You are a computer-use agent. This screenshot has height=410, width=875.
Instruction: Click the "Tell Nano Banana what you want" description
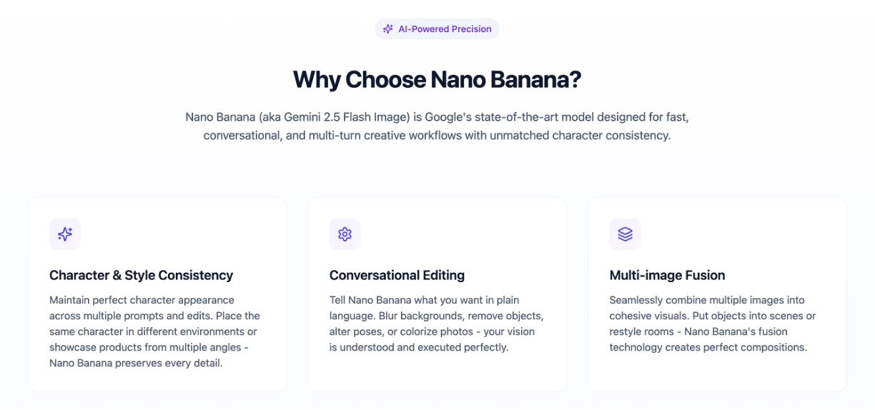pyautogui.click(x=415, y=300)
